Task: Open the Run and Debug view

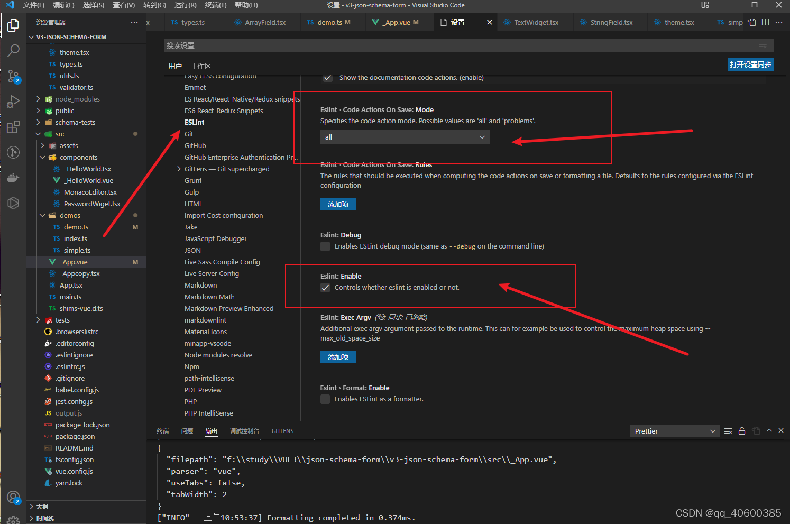Action: 13,102
